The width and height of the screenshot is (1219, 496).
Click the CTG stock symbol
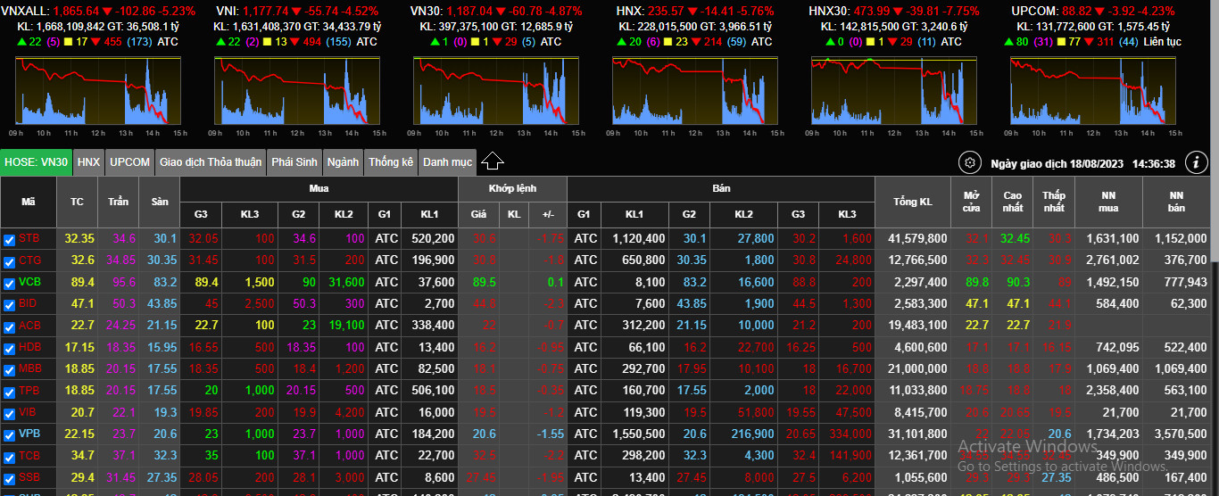29,260
